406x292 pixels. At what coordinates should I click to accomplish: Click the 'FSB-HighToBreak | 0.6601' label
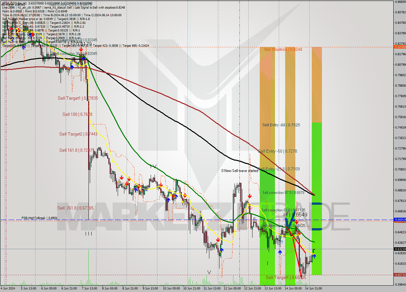pyautogui.click(x=39, y=218)
